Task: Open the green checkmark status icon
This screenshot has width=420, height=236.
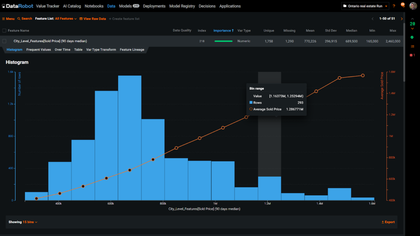Action: (x=413, y=37)
